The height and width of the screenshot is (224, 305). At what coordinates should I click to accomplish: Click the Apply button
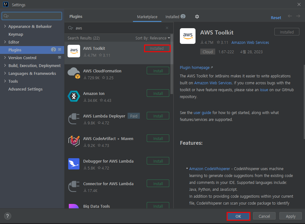pos(291,216)
